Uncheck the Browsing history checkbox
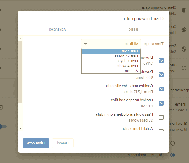189x163 pixels. [161, 60]
